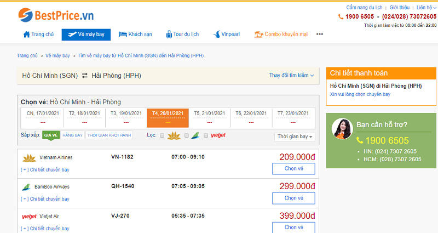Select date tab CN, 17/01/2021

43,117
